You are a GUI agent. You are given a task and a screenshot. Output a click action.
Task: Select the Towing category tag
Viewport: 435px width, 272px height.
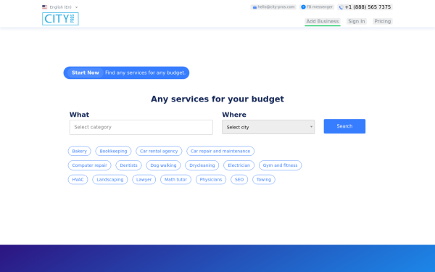264,180
